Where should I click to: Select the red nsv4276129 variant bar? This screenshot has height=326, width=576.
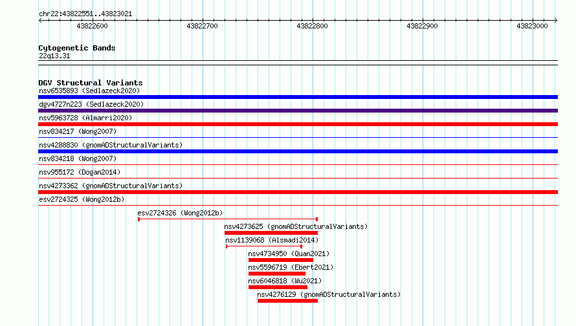[x=287, y=301]
